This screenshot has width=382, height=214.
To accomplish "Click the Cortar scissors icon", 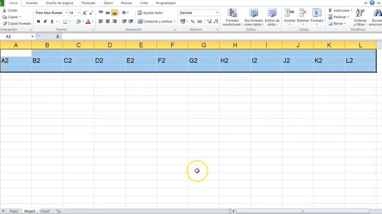I will click(4, 11).
